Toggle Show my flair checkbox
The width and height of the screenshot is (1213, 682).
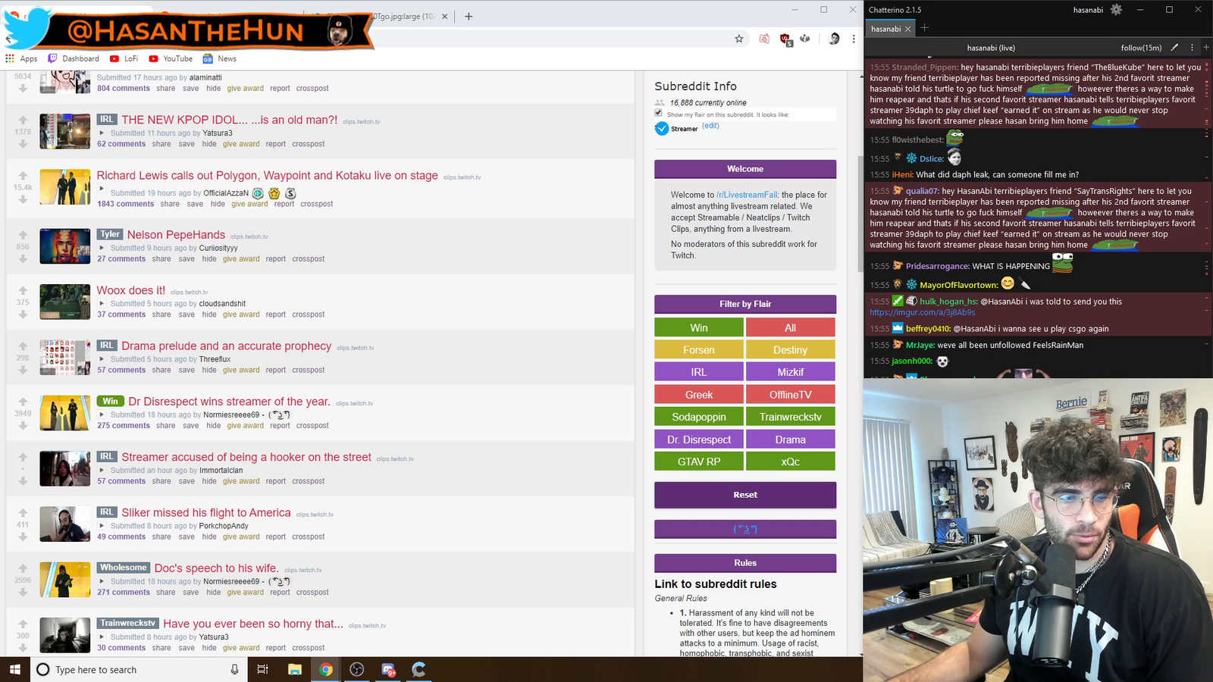[x=658, y=113]
